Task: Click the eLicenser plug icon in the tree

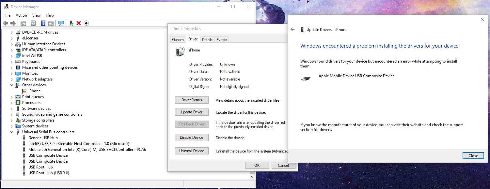Action: pos(18,38)
